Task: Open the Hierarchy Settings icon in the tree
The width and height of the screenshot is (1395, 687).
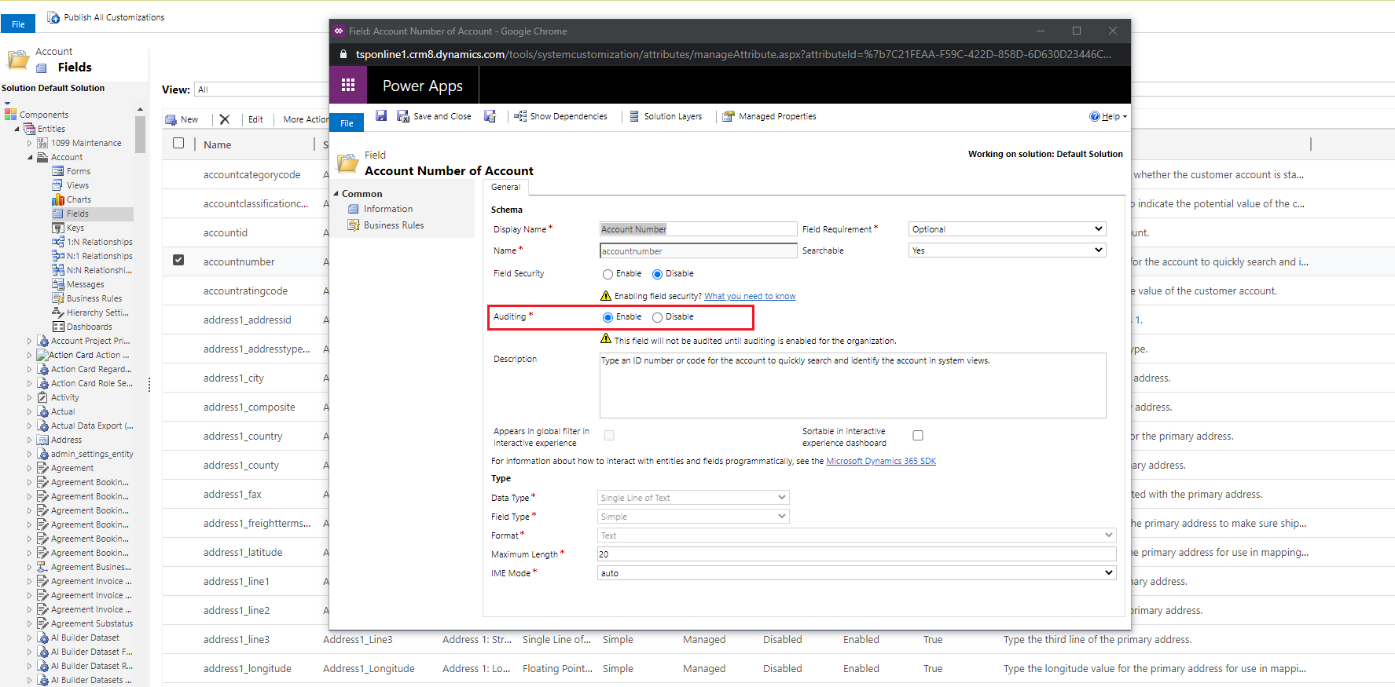Action: point(58,312)
